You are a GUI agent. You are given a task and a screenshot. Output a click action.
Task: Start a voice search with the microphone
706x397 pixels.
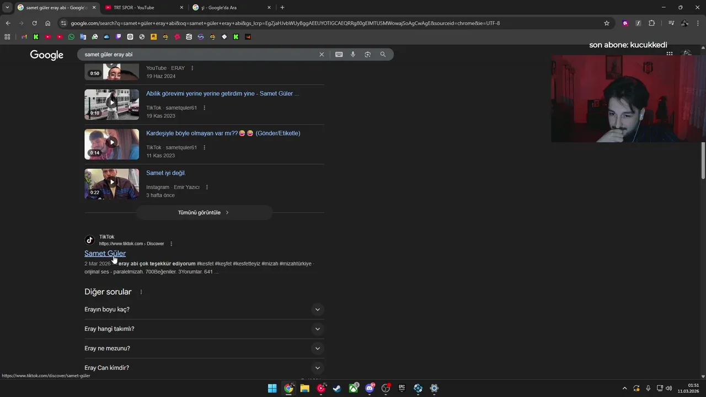point(353,55)
